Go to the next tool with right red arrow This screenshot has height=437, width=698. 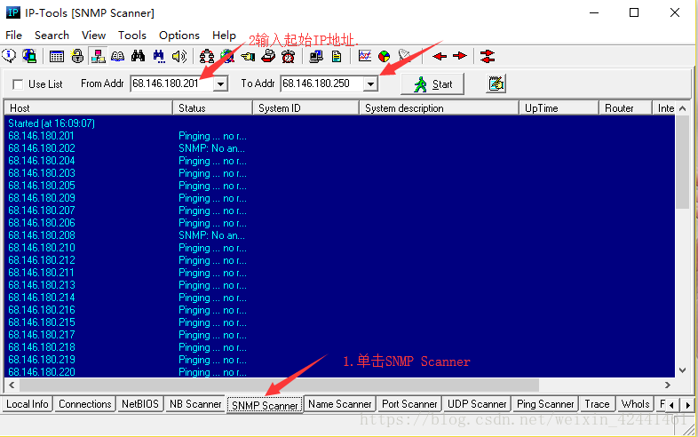460,56
